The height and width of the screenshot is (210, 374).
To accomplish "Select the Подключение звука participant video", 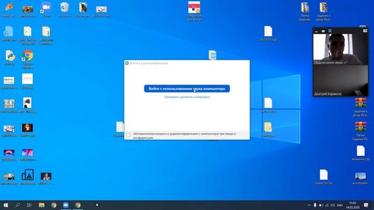I will (340, 49).
